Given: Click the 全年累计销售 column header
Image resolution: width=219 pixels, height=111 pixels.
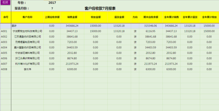Looking at the screenshot, I should click(x=171, y=17).
